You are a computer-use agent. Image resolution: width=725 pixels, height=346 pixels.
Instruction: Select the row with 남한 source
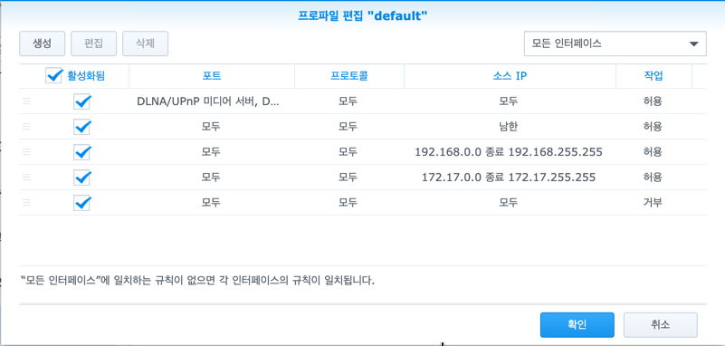pyautogui.click(x=362, y=127)
